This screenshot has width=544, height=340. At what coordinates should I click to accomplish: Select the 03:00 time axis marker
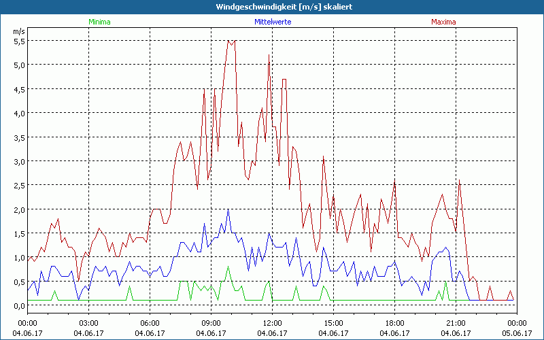[x=88, y=323]
